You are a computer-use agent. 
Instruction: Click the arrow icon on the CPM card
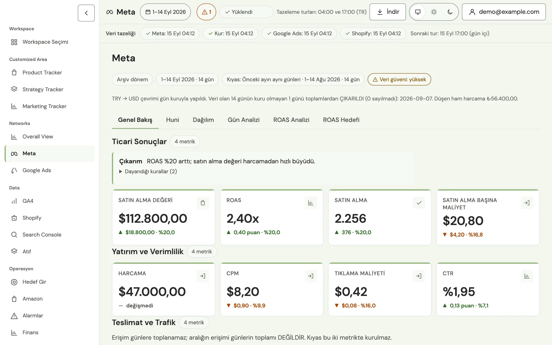pyautogui.click(x=311, y=276)
